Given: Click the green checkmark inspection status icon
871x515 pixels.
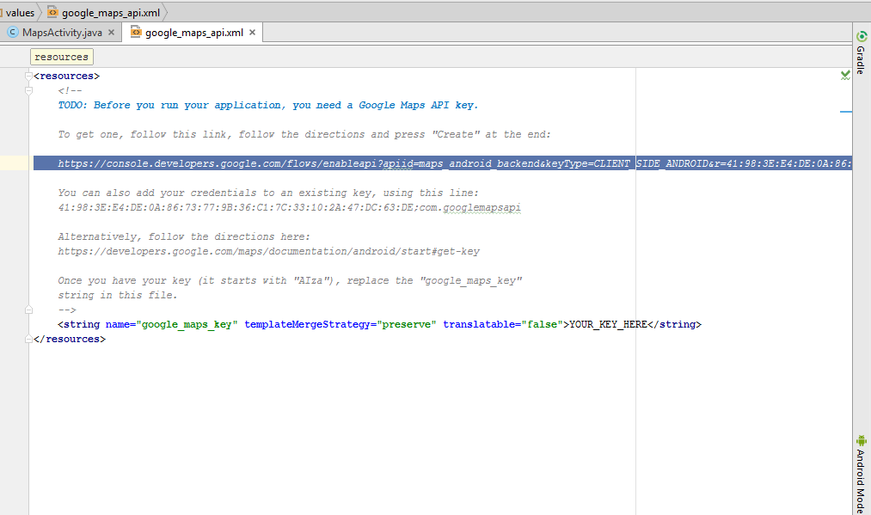Looking at the screenshot, I should (845, 75).
